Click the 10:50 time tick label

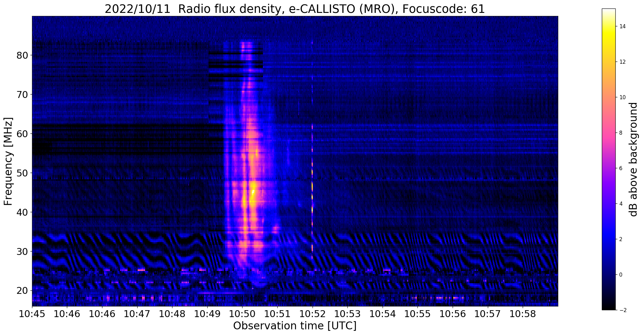[x=242, y=314]
